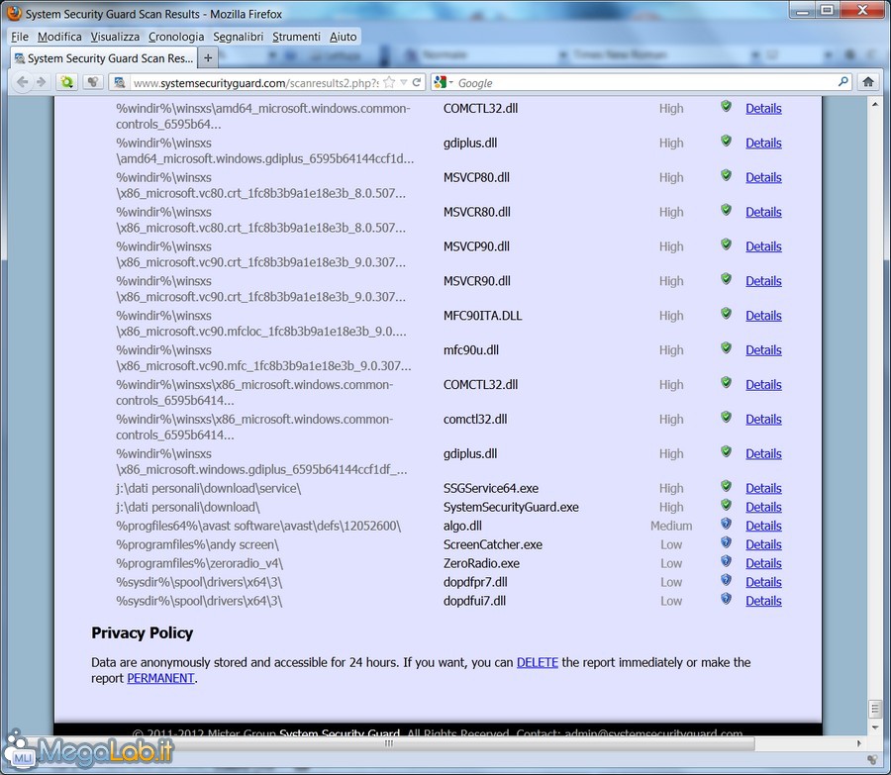Click green shield icon for MFC90ITA.DLL
This screenshot has width=891, height=775.
click(726, 314)
